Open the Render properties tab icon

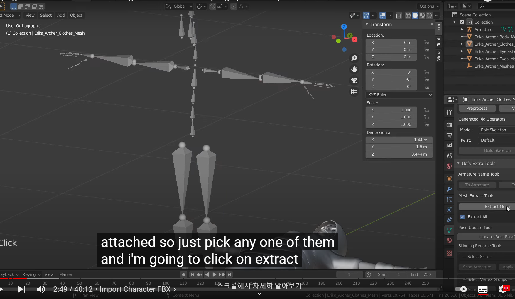pos(449,125)
